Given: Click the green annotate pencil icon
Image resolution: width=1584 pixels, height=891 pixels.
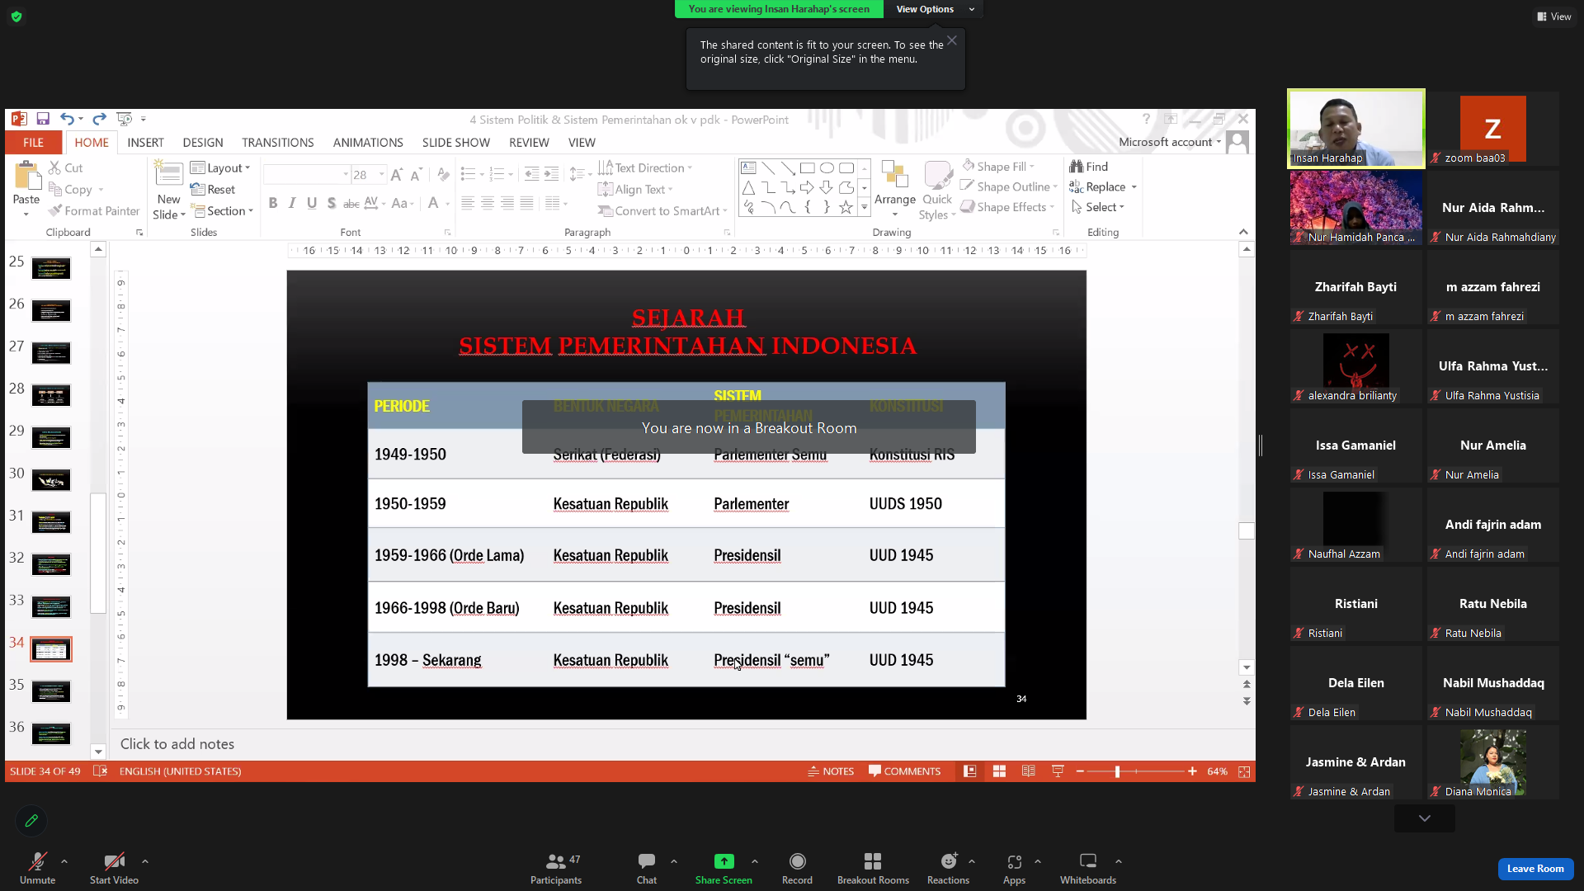Looking at the screenshot, I should pos(31,820).
